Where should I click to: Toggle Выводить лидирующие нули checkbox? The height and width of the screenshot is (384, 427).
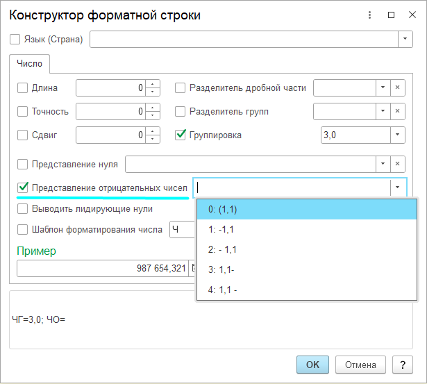pos(22,208)
